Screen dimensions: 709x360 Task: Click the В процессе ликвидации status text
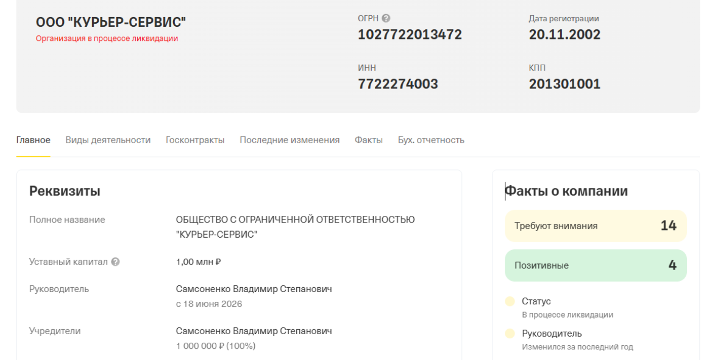568,314
